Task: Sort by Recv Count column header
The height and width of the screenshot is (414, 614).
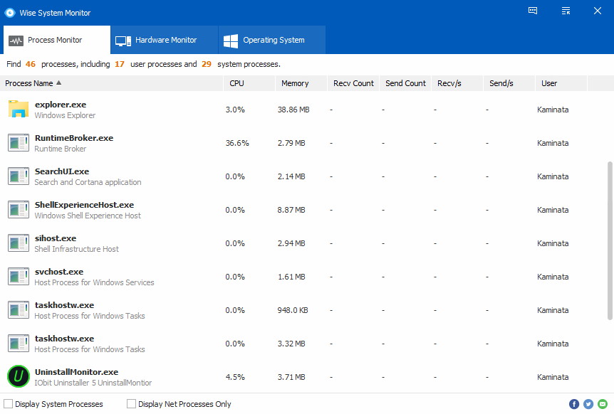Action: click(353, 83)
